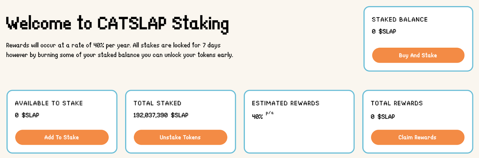Image resolution: width=479 pixels, height=158 pixels.
Task: Click the 40% estimated rewards value
Action: tap(257, 117)
